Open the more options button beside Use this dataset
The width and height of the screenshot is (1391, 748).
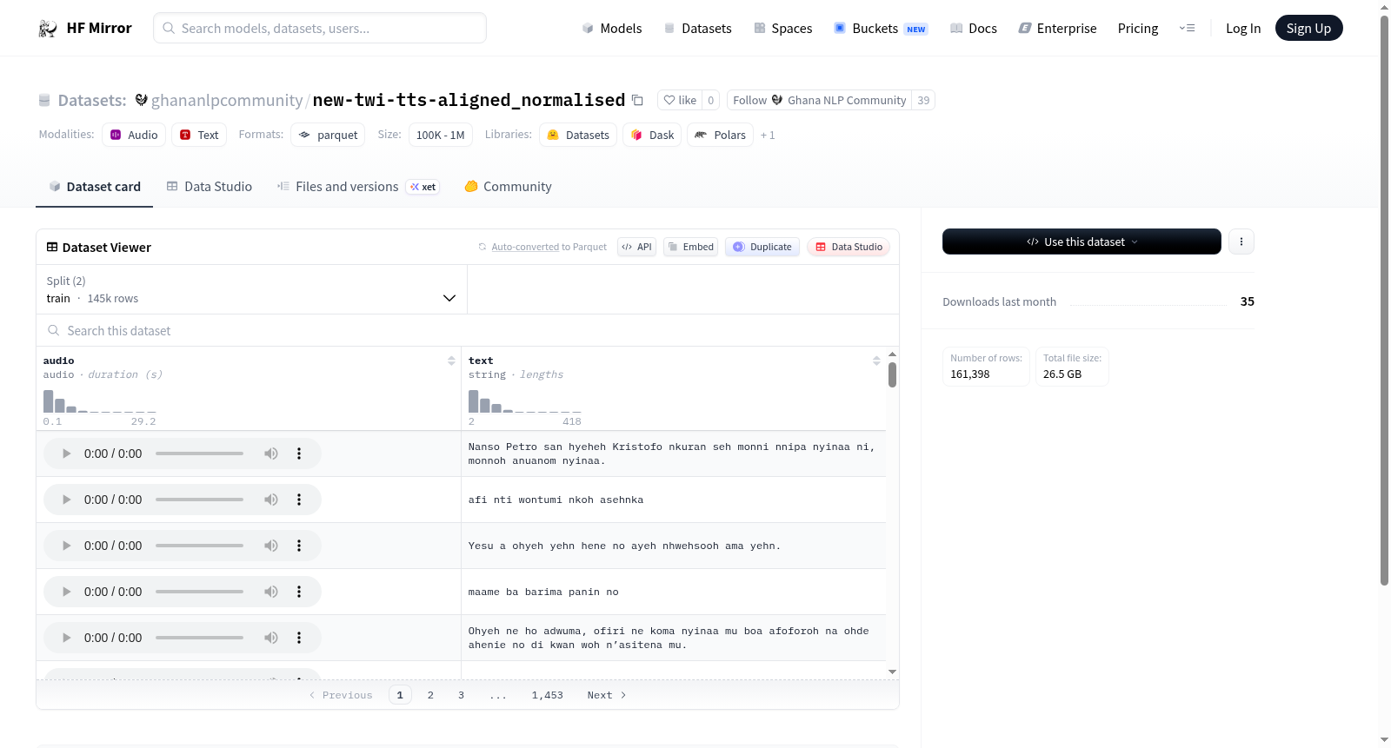[x=1241, y=242]
